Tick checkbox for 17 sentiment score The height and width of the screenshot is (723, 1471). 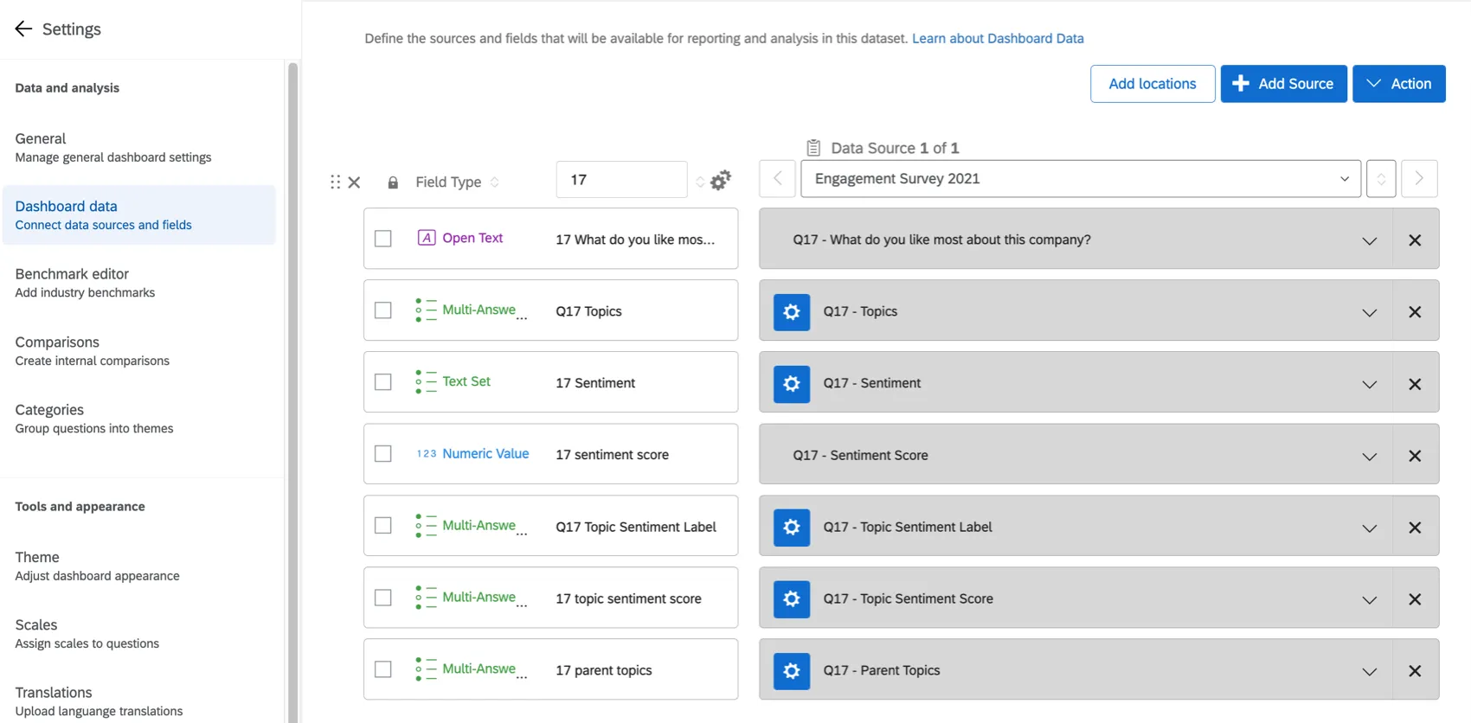tap(383, 454)
